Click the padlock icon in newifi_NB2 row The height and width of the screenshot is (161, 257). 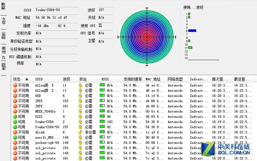(80, 138)
